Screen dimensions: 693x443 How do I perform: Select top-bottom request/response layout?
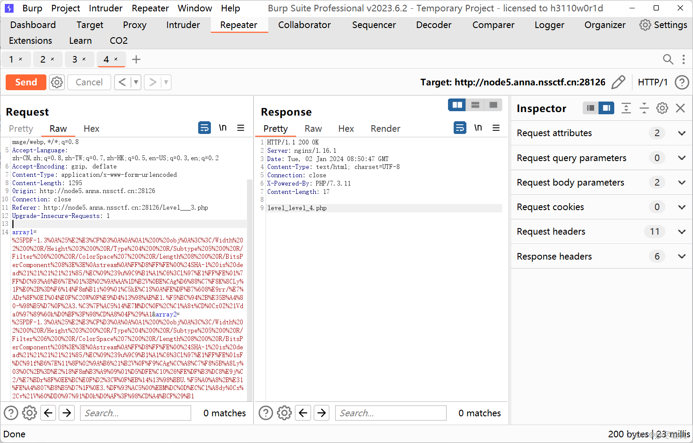476,105
